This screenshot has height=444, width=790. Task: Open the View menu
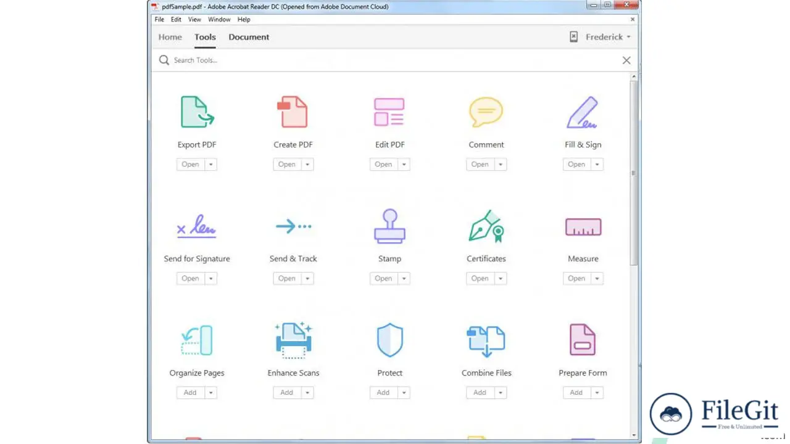(x=194, y=19)
